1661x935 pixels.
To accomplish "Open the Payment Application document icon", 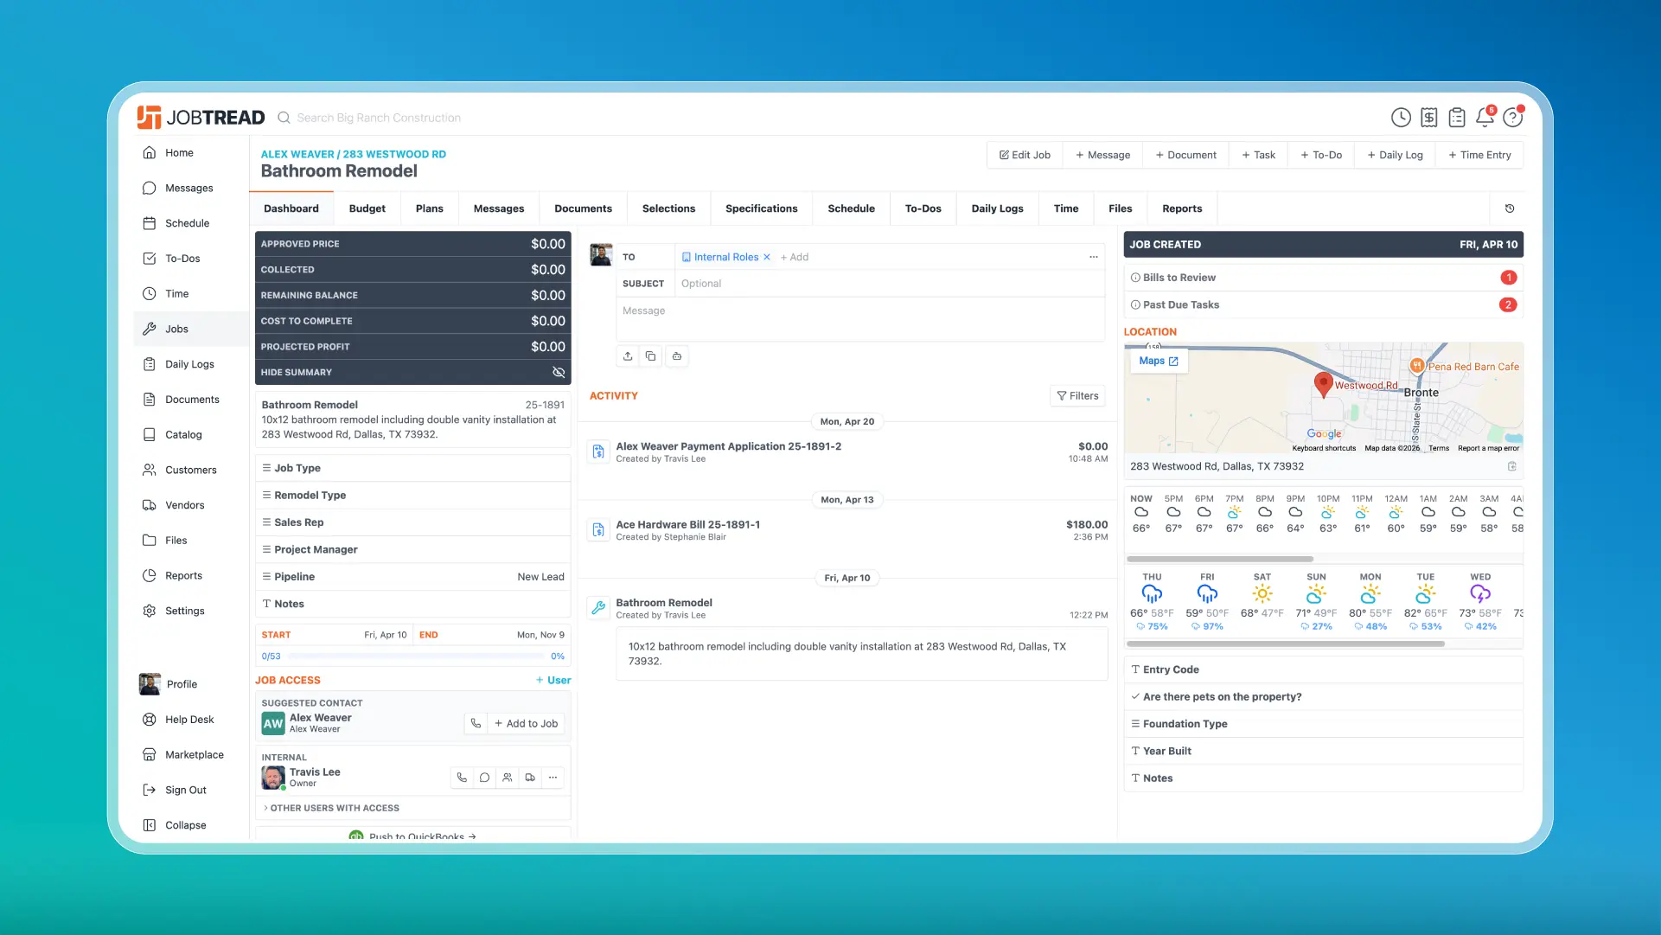I will 598,452.
